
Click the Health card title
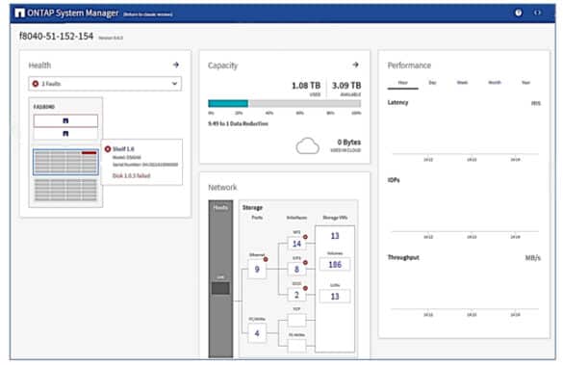pyautogui.click(x=39, y=65)
